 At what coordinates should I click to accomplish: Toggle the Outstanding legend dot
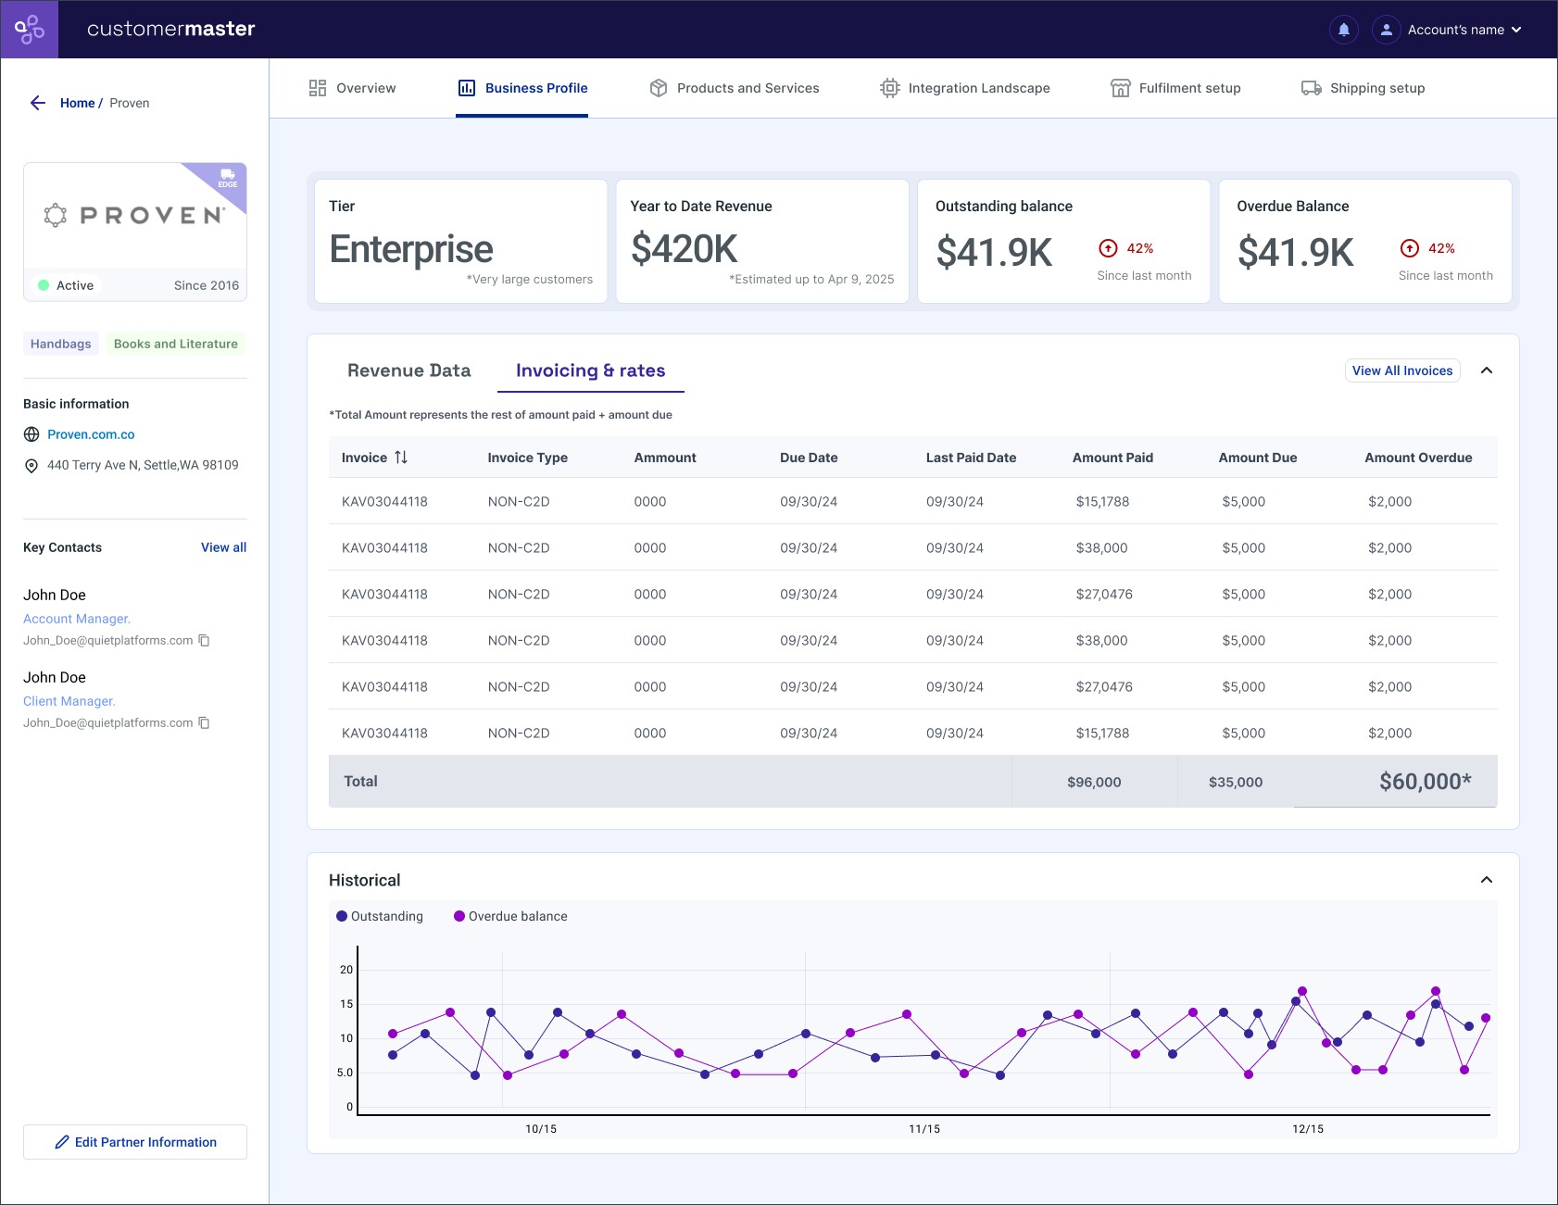pyautogui.click(x=342, y=916)
